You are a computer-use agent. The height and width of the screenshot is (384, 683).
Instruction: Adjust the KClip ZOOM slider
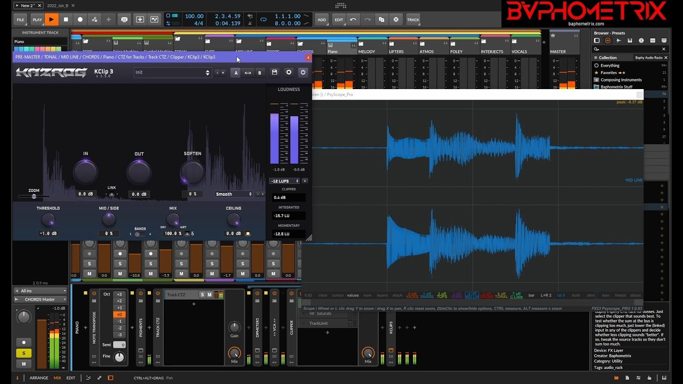click(x=34, y=196)
